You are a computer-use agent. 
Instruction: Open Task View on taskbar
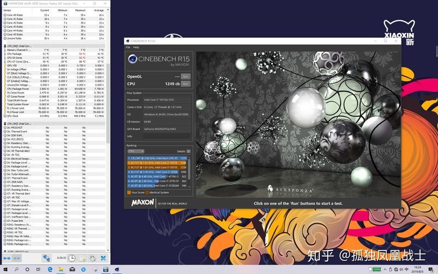click(x=38, y=270)
